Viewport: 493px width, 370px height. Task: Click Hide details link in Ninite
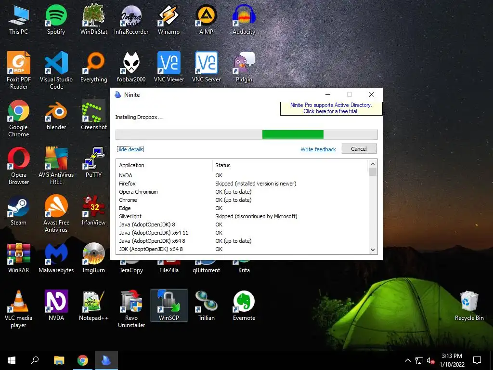pos(130,149)
